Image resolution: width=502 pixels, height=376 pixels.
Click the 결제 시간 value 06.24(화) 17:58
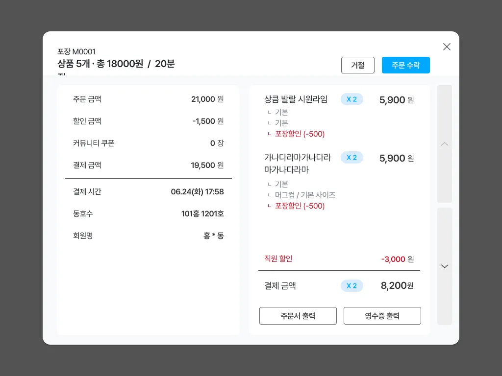tap(197, 192)
